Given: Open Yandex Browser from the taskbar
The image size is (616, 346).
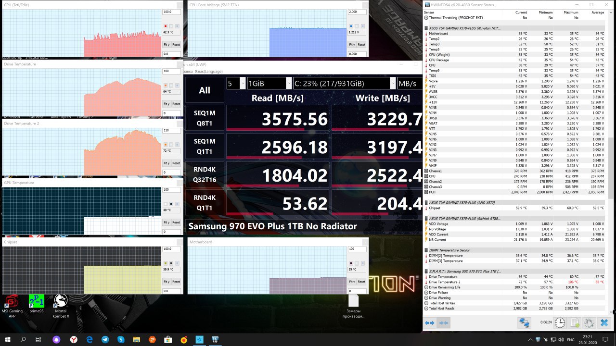Looking at the screenshot, I should (x=74, y=339).
